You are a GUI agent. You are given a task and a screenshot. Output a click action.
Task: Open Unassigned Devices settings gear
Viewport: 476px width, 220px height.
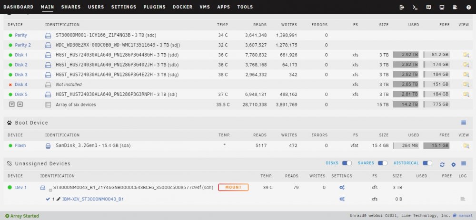[454, 164]
